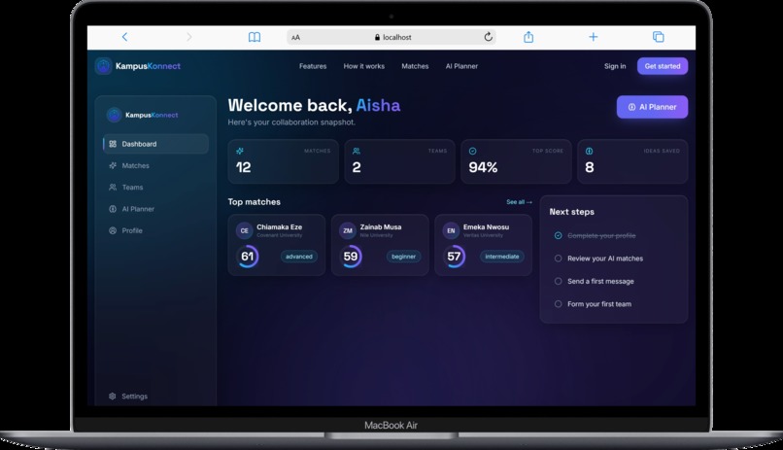Screen dimensions: 783x450
Task: Open Matches in top navigation
Action: click(x=415, y=66)
